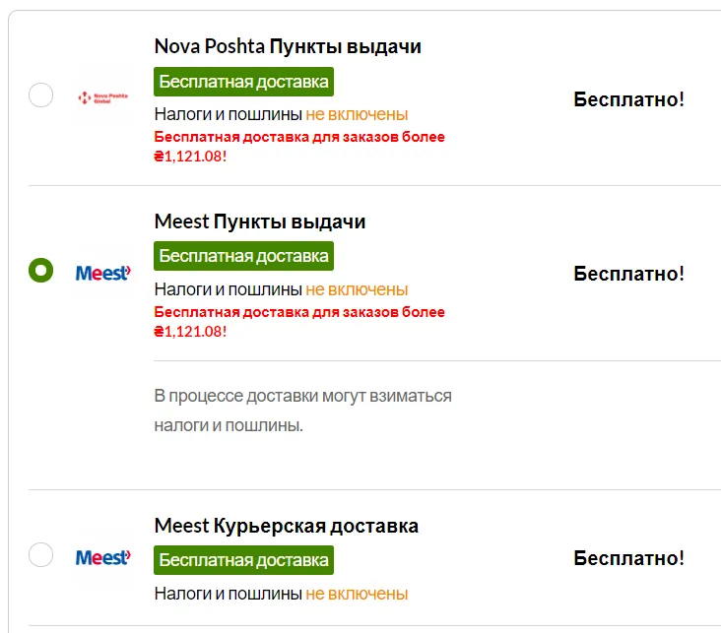
Task: Select the Meest courier delivery radio button
Action: pyautogui.click(x=41, y=555)
